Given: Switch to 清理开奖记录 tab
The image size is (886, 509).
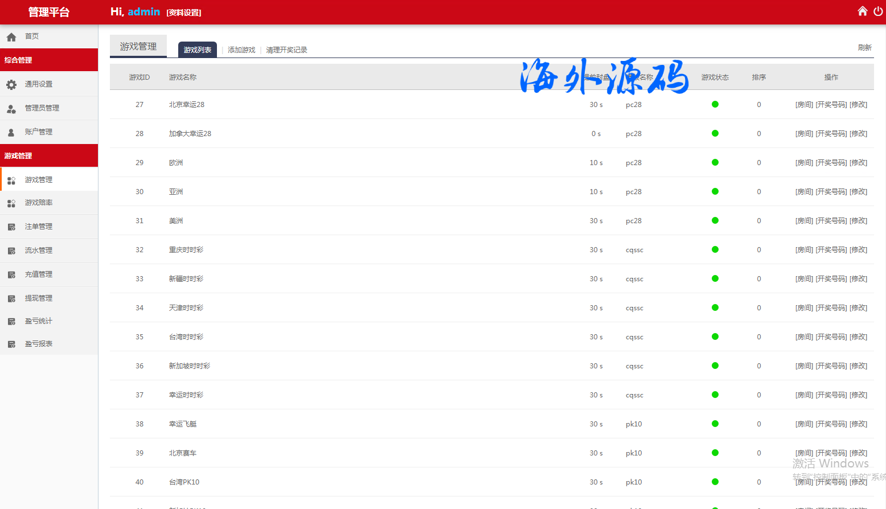Looking at the screenshot, I should [286, 50].
